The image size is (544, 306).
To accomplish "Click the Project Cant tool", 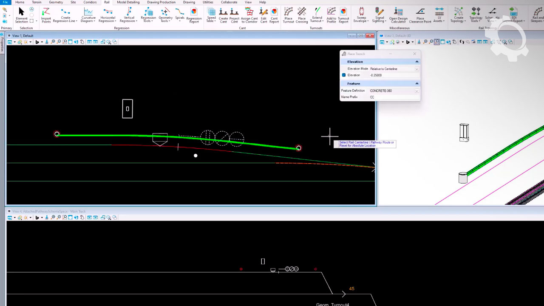I will tap(234, 15).
